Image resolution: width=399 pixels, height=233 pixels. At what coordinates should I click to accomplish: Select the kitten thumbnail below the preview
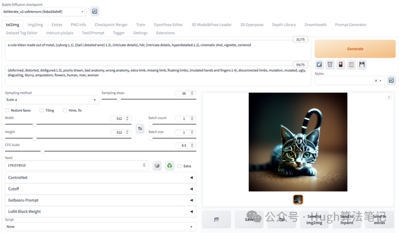[298, 200]
